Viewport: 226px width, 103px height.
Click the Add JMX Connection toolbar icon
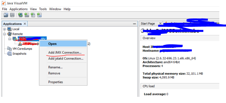[27, 15]
